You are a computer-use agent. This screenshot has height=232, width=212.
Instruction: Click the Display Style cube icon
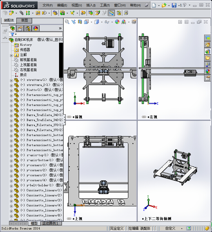97,22
